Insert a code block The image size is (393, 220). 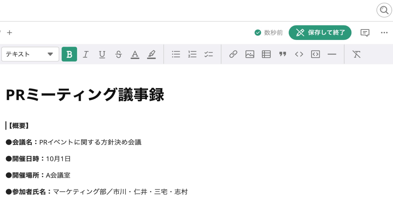315,54
